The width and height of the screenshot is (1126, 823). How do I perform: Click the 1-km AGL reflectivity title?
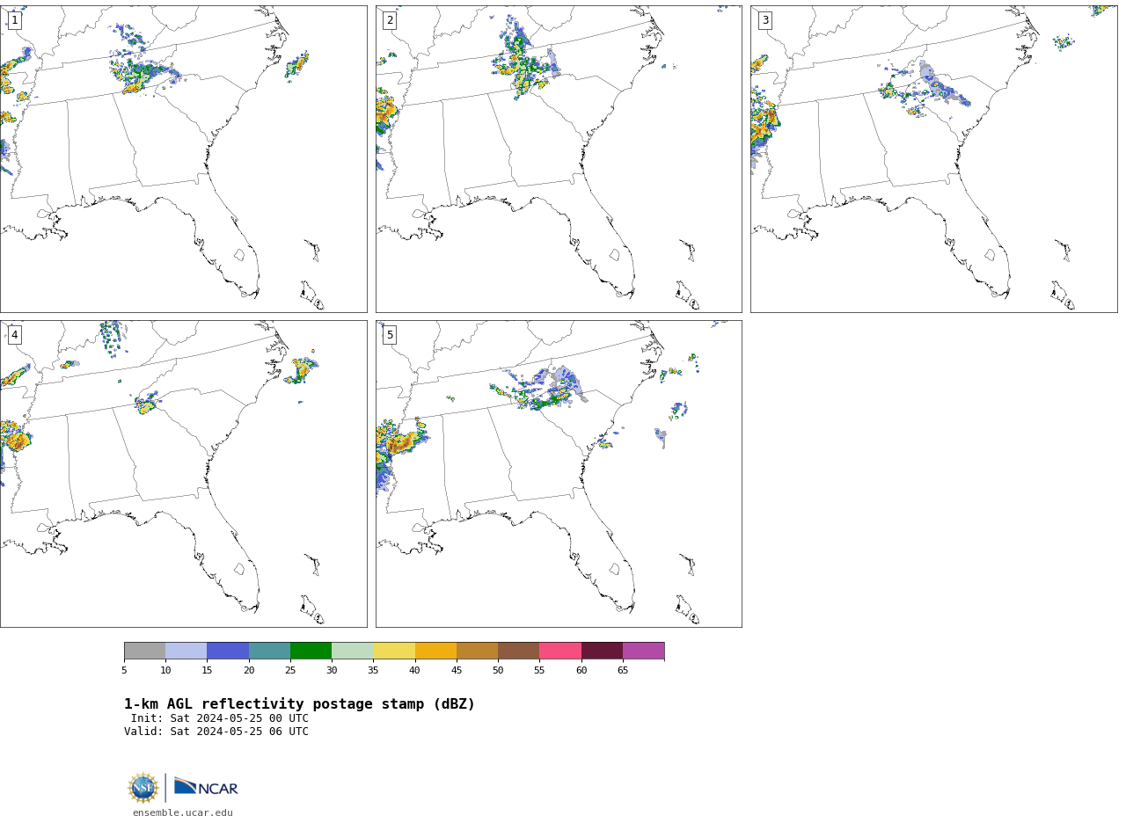299,704
